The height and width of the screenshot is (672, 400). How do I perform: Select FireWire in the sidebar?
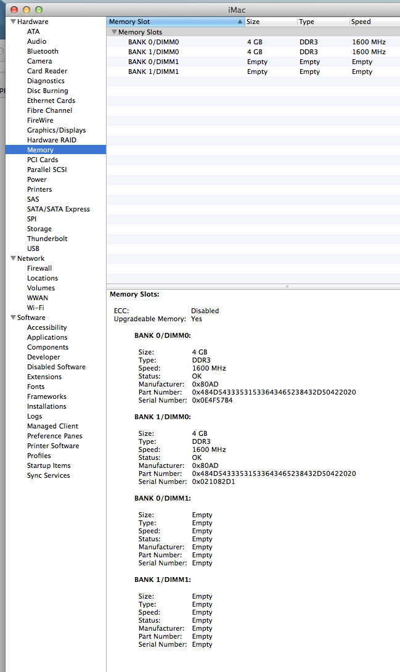tap(40, 120)
